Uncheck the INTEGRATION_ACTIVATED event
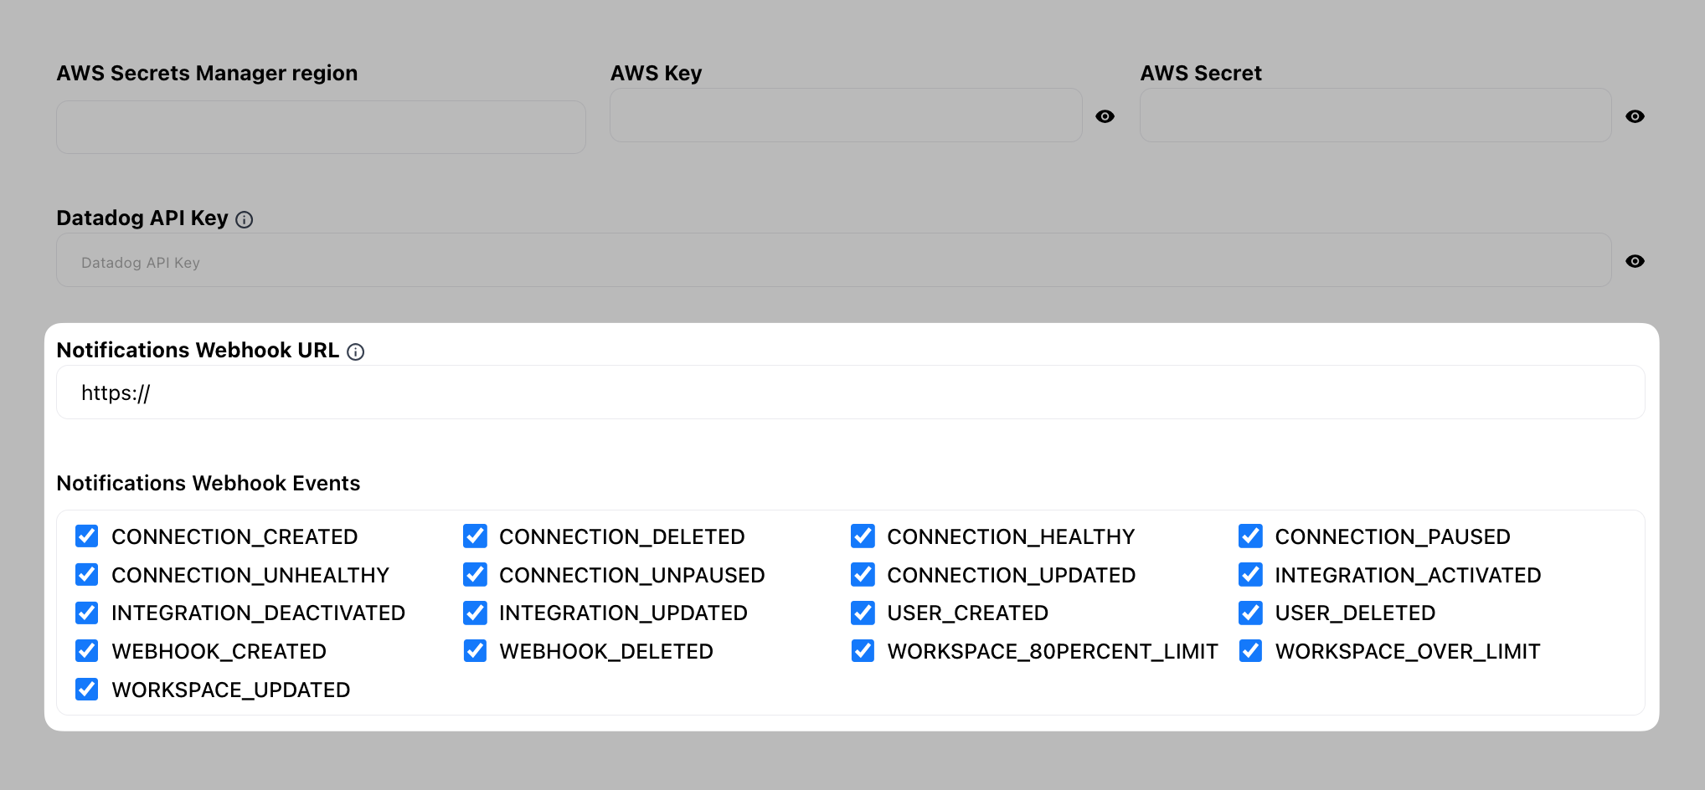This screenshot has height=790, width=1705. point(1250,574)
